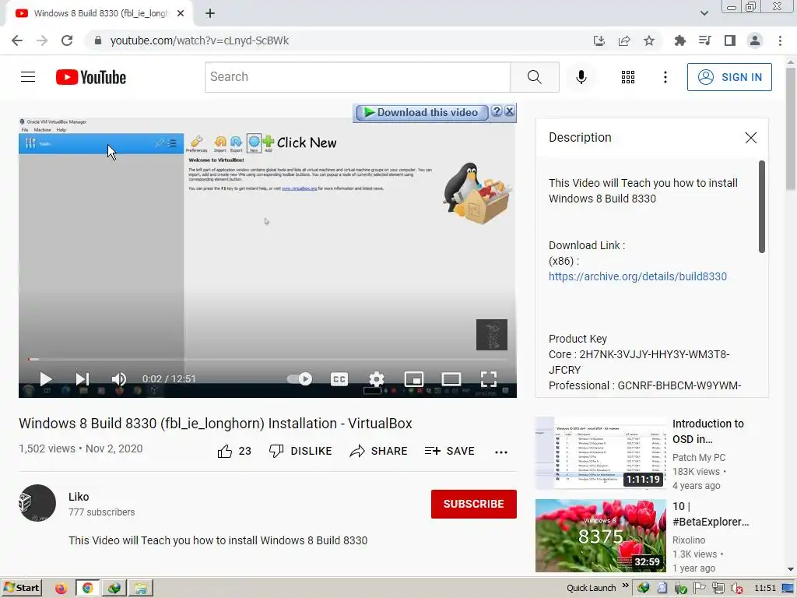Share this page from the address bar
Screen dimensions: 797x598
624,40
